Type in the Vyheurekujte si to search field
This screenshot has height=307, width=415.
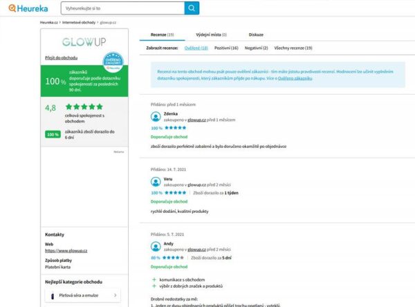(121, 8)
